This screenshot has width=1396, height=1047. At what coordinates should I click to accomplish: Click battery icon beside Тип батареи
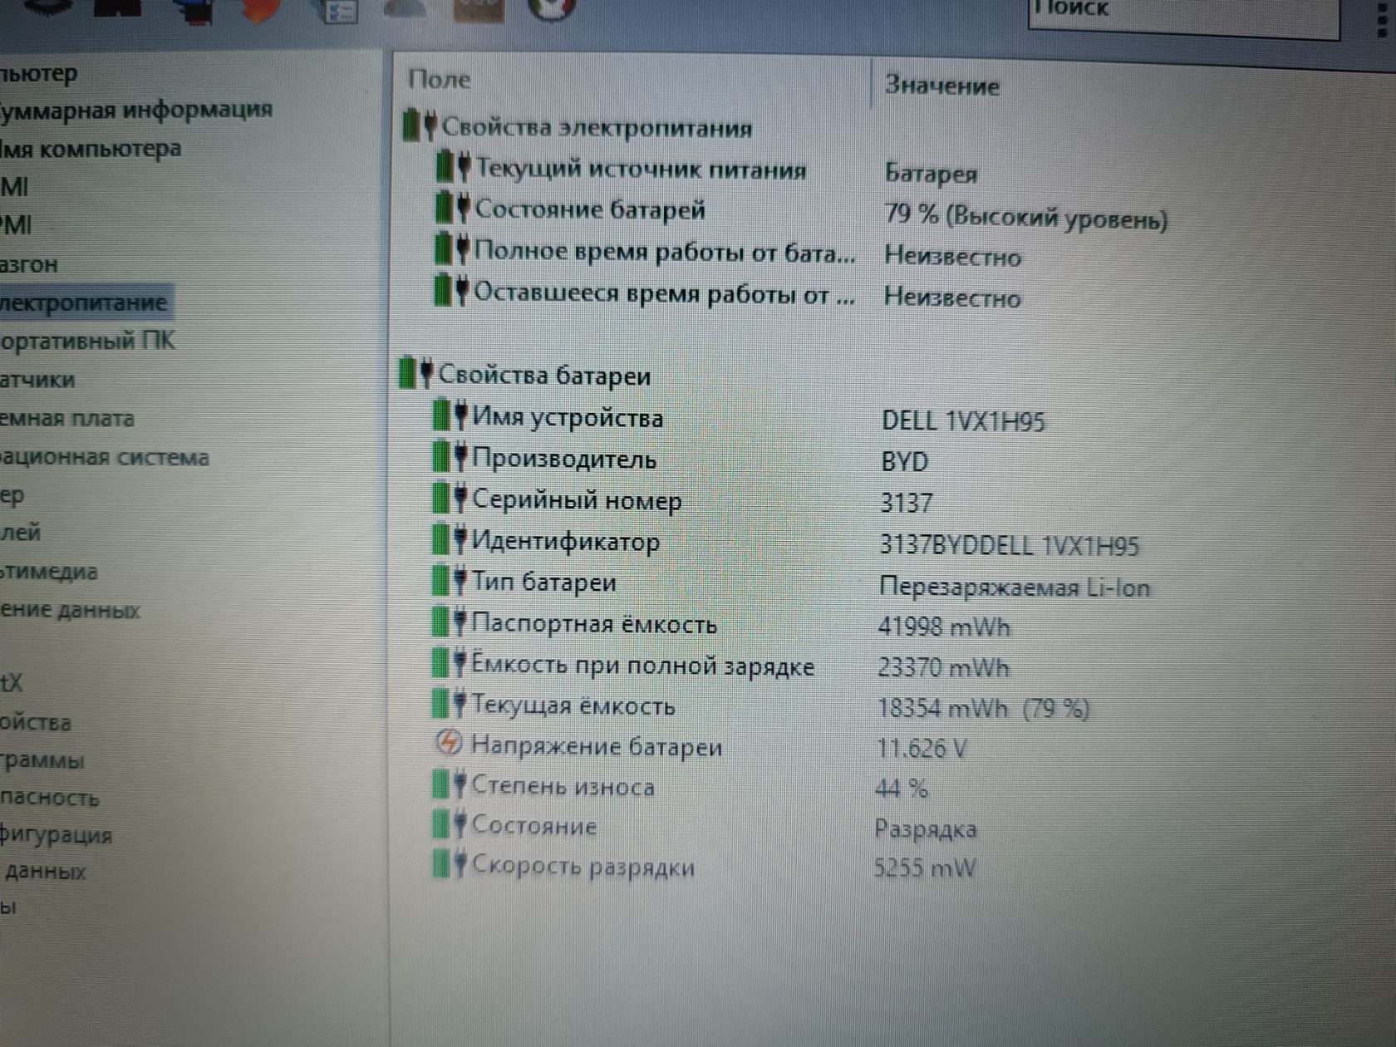point(450,580)
